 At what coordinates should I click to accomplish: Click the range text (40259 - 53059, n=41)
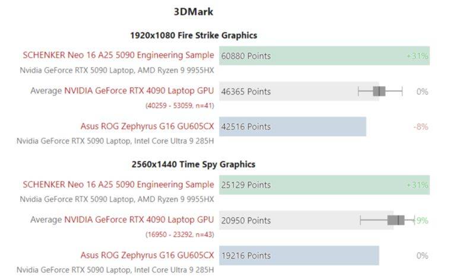[x=180, y=106]
